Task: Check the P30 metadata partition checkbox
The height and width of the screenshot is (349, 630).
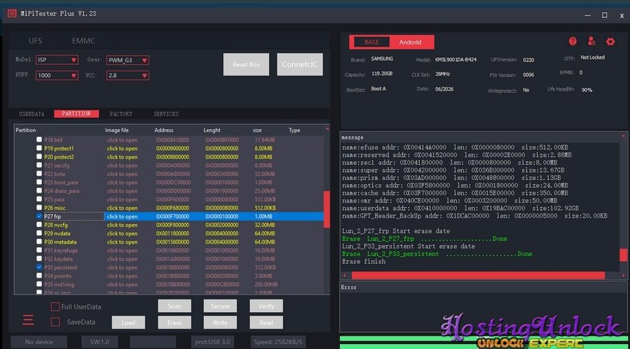Action: [39, 242]
